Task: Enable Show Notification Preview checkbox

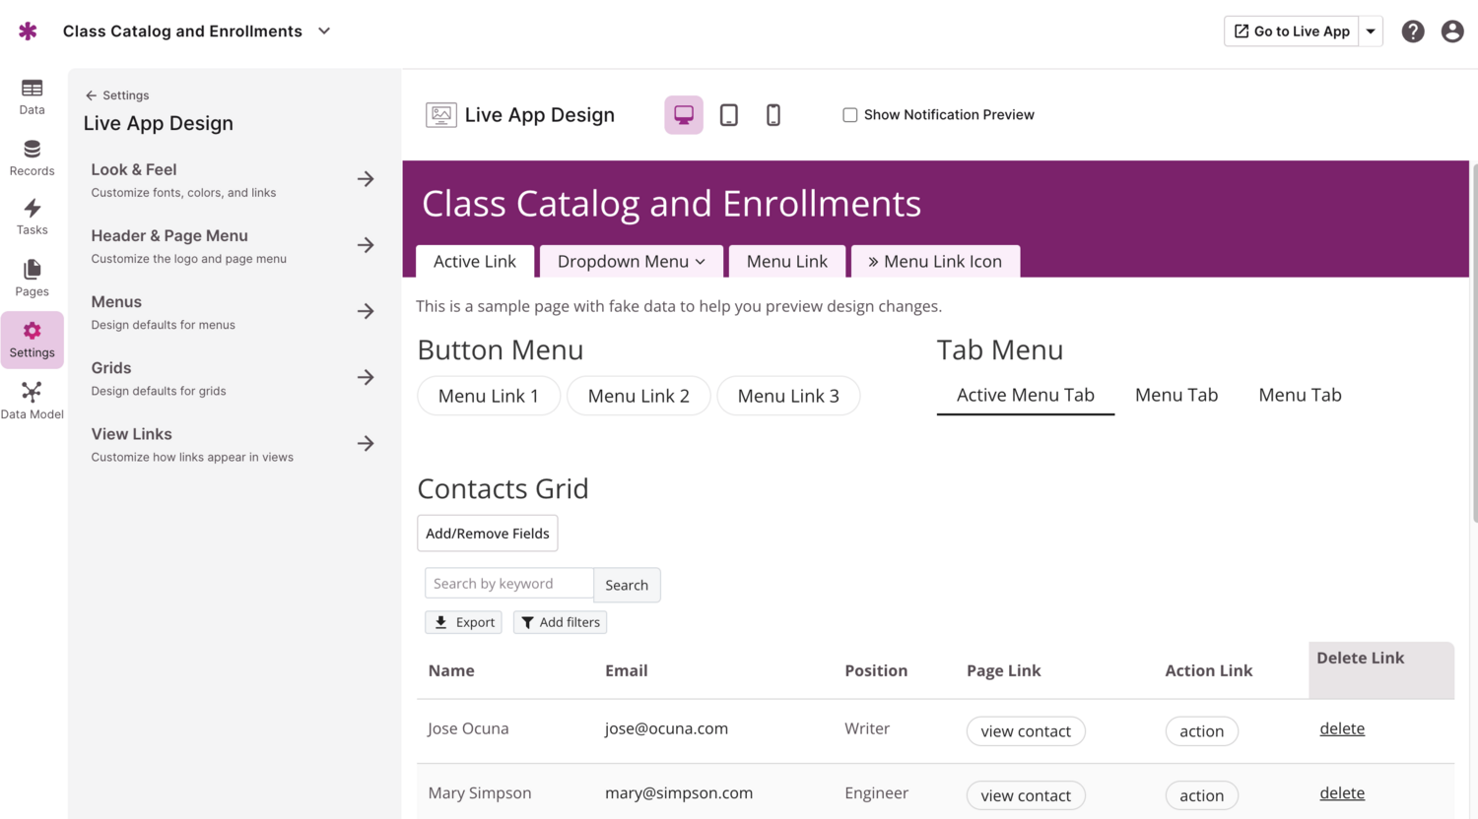Action: point(850,115)
